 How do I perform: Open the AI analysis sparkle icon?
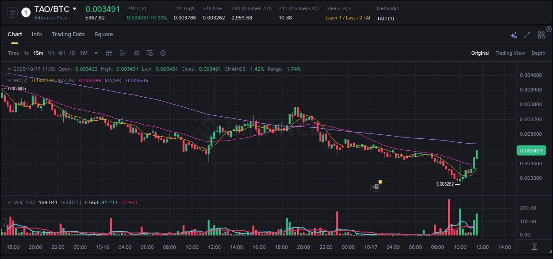514,34
